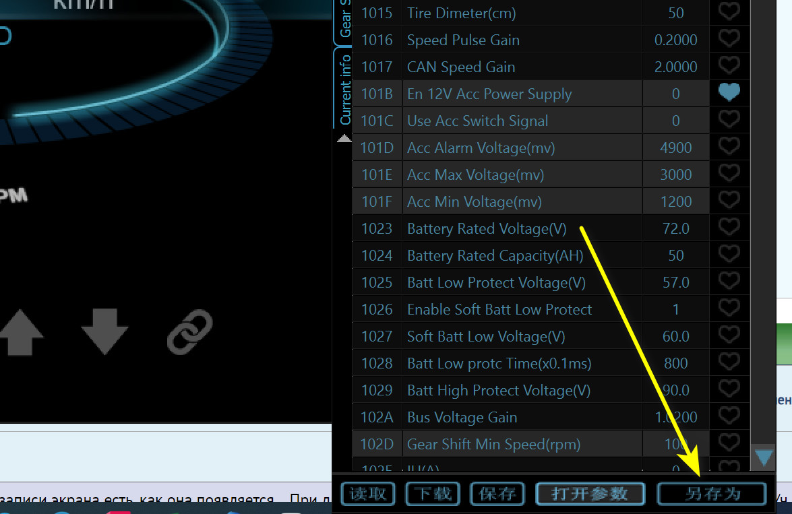Viewport: 792px width, 514px height.
Task: Click the 打开参数 (Open Parameters) button
Action: pyautogui.click(x=590, y=494)
